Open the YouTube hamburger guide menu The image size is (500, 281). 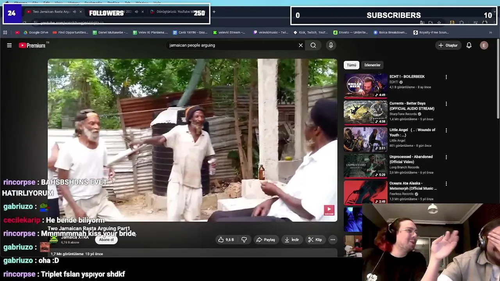(9, 45)
